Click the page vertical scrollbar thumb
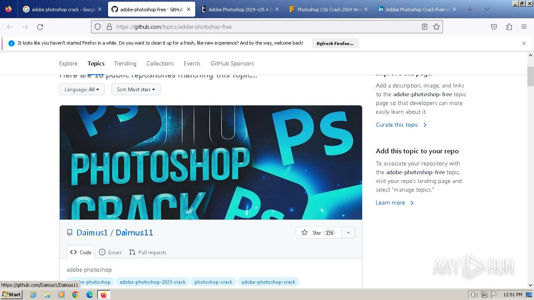The height and width of the screenshot is (300, 534). click(x=531, y=76)
